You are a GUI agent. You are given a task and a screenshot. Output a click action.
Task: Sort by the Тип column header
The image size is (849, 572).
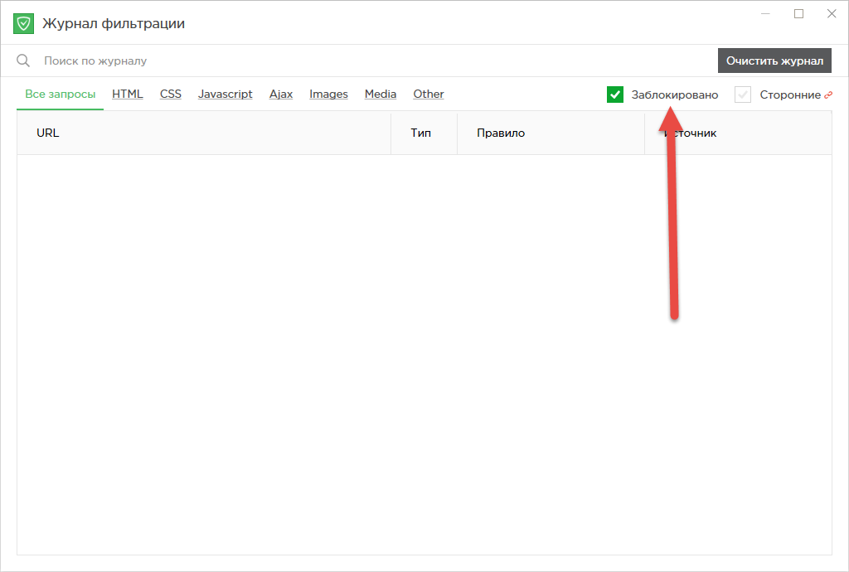(421, 133)
